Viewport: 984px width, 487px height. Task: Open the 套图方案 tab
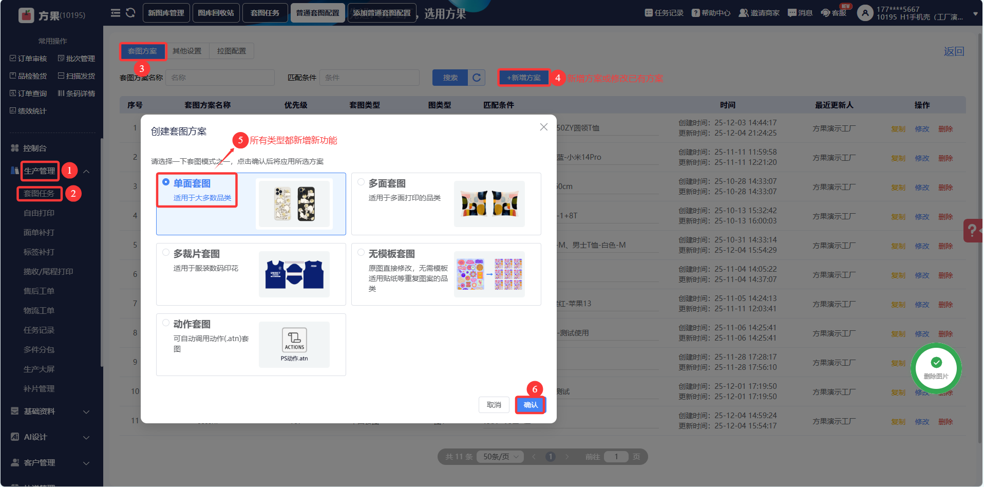(x=142, y=51)
